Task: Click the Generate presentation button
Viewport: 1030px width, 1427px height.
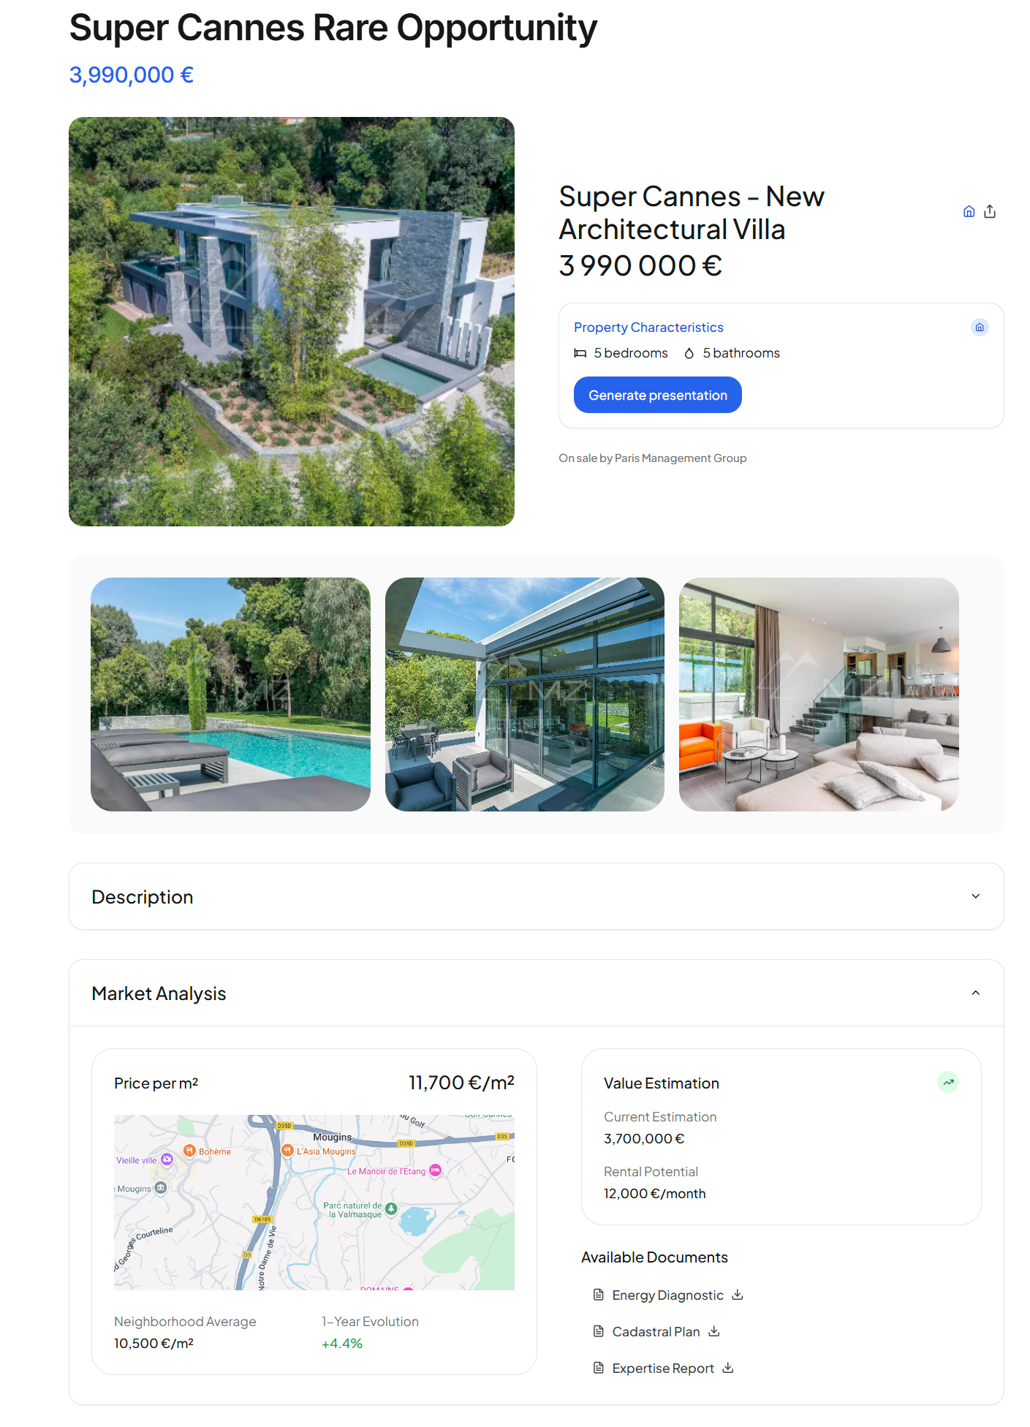Action: tap(658, 395)
